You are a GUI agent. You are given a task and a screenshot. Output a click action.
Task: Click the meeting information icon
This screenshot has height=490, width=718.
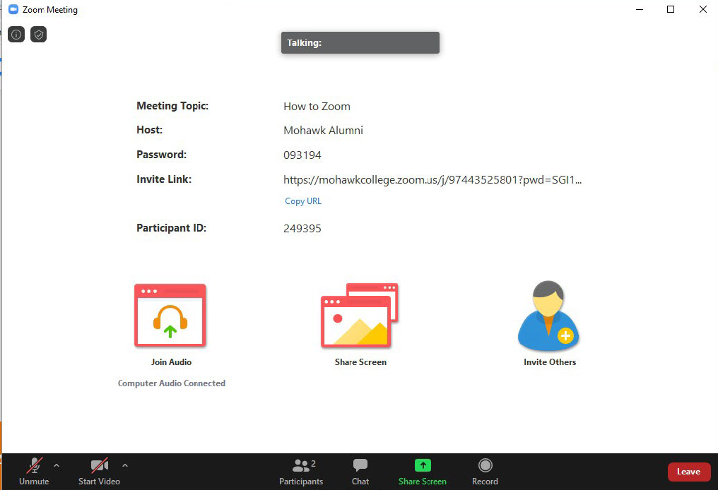[x=16, y=34]
